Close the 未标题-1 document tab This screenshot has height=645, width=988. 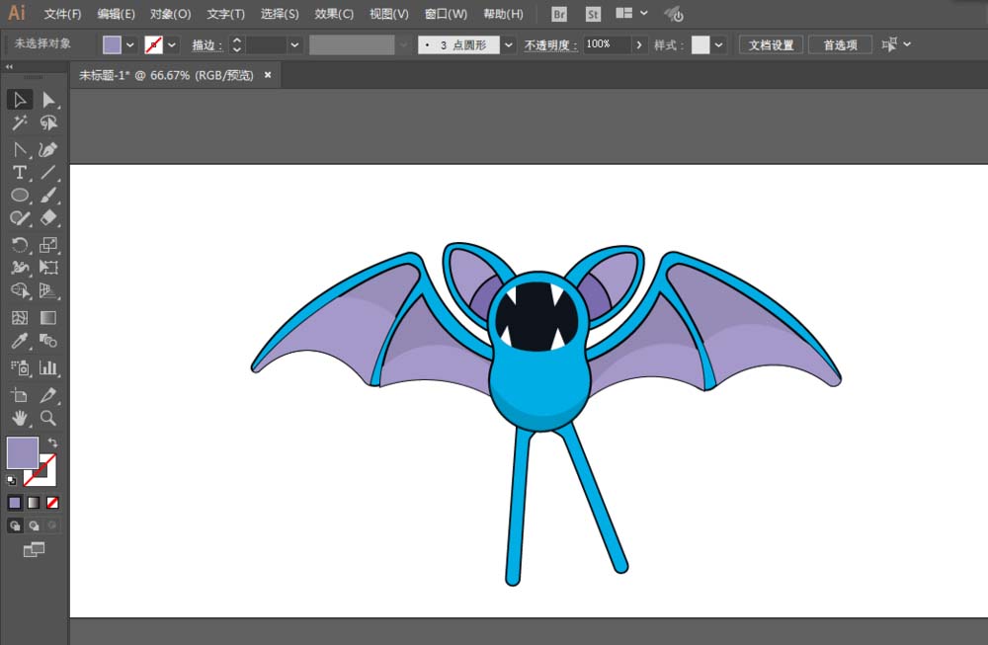pyautogui.click(x=268, y=75)
